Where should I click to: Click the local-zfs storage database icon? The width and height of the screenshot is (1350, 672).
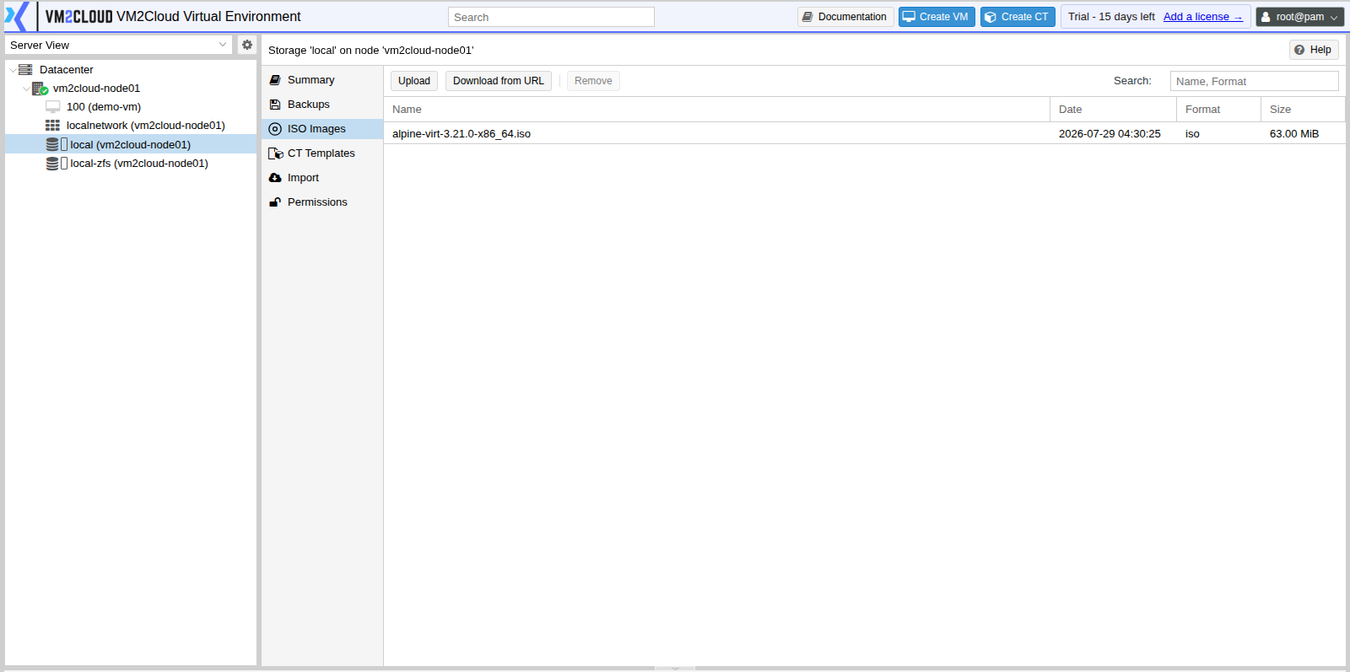point(52,164)
